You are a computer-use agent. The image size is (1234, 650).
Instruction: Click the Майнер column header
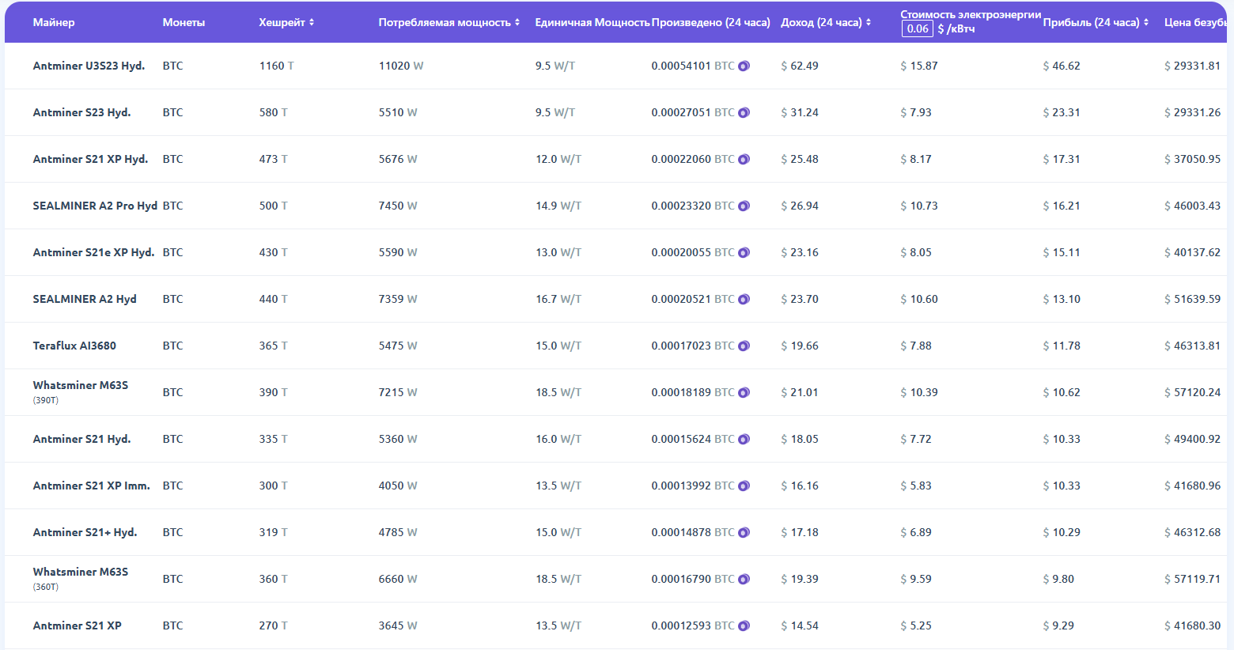[54, 22]
